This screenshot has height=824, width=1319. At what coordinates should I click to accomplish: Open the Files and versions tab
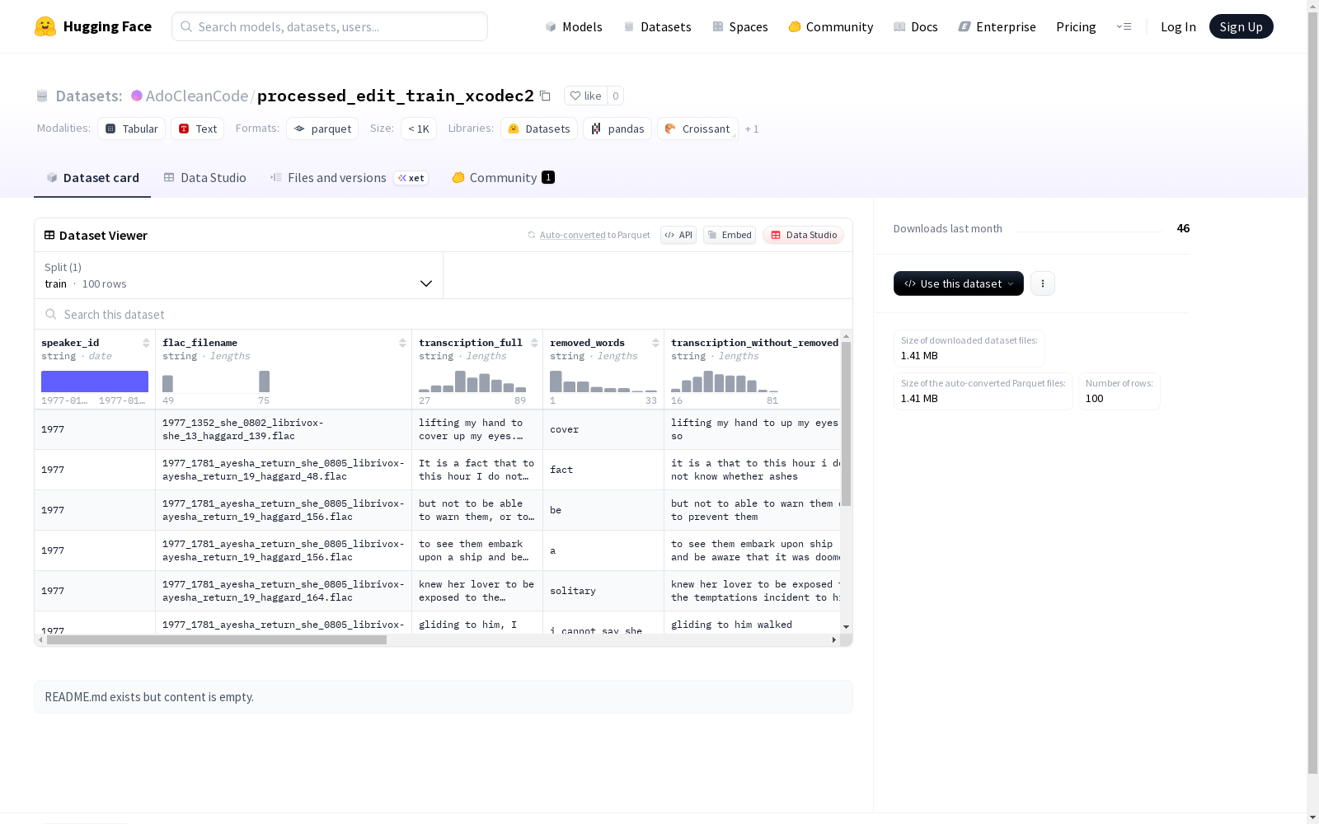(349, 178)
